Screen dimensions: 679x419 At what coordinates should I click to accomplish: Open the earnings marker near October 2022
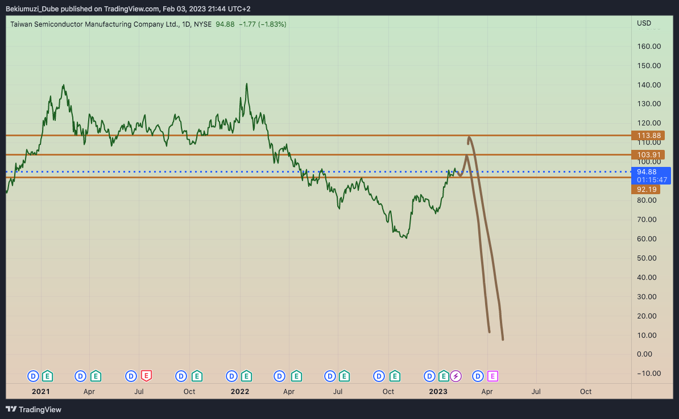(395, 376)
